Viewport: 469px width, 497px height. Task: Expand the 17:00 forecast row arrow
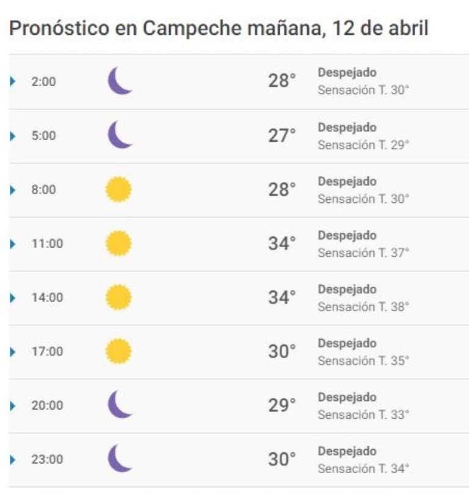point(13,352)
